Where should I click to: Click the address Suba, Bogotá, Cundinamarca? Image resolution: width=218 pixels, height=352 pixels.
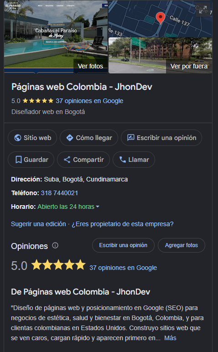coord(86,179)
